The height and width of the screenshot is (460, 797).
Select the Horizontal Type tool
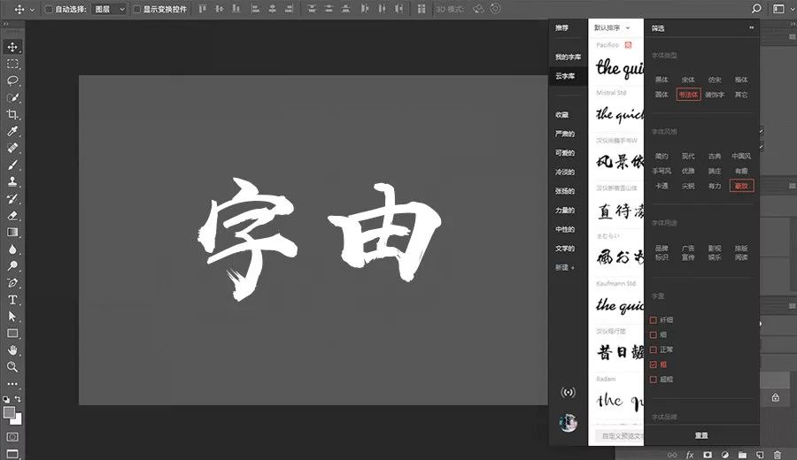pyautogui.click(x=12, y=300)
